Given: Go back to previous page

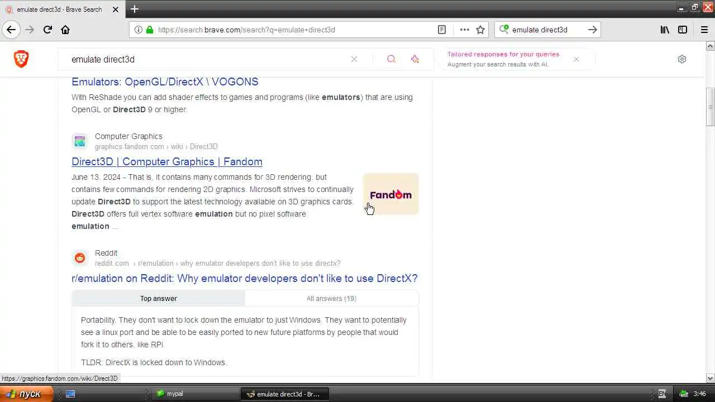Looking at the screenshot, I should (11, 30).
